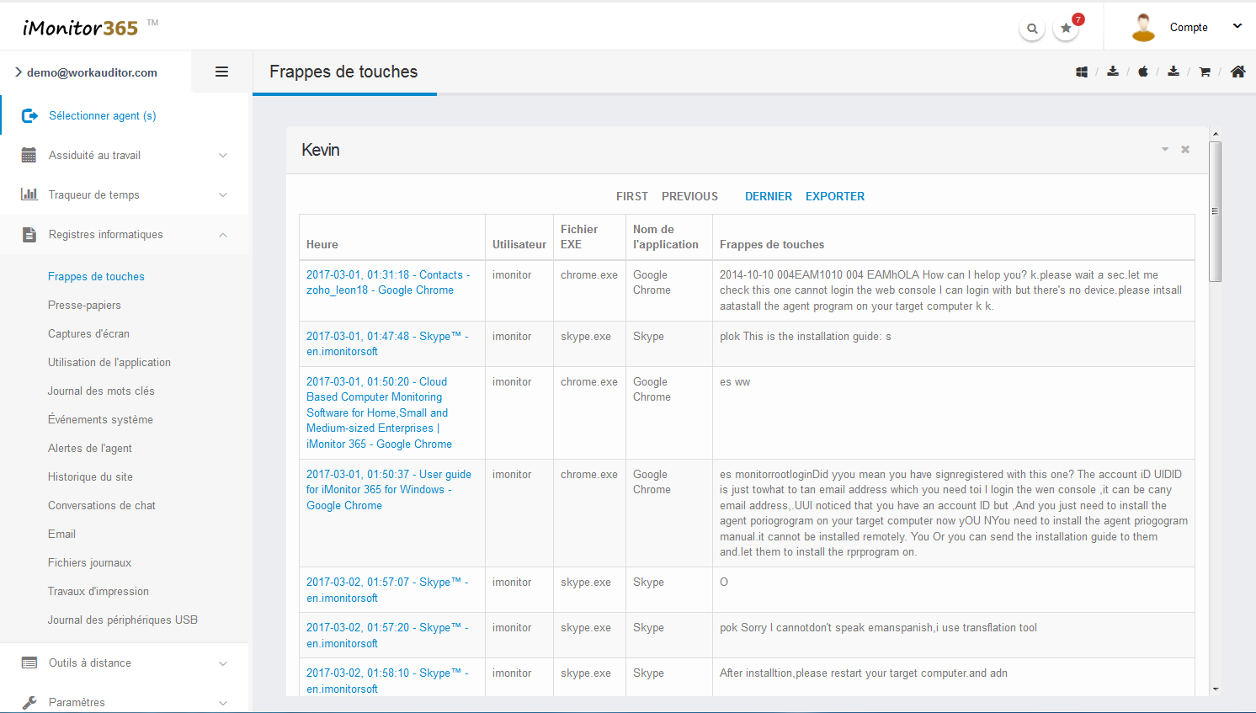Image resolution: width=1256 pixels, height=713 pixels.
Task: Click the user avatar picture
Action: pos(1143,28)
